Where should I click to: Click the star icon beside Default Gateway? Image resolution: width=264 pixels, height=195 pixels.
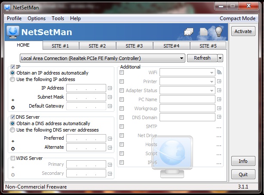click(13, 108)
